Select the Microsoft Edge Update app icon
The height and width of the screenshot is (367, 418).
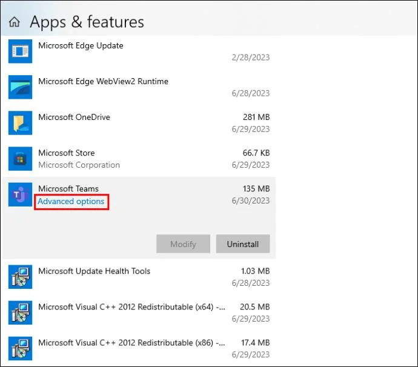tap(20, 51)
